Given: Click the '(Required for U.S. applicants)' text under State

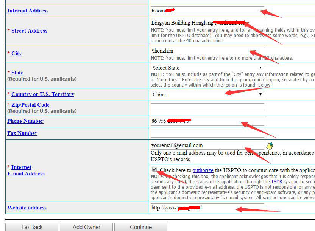Looking at the screenshot, I should tap(42, 79).
